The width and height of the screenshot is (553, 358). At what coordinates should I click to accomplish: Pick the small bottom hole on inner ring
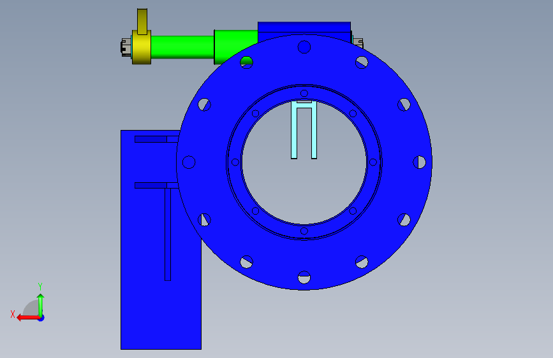pyautogui.click(x=304, y=231)
